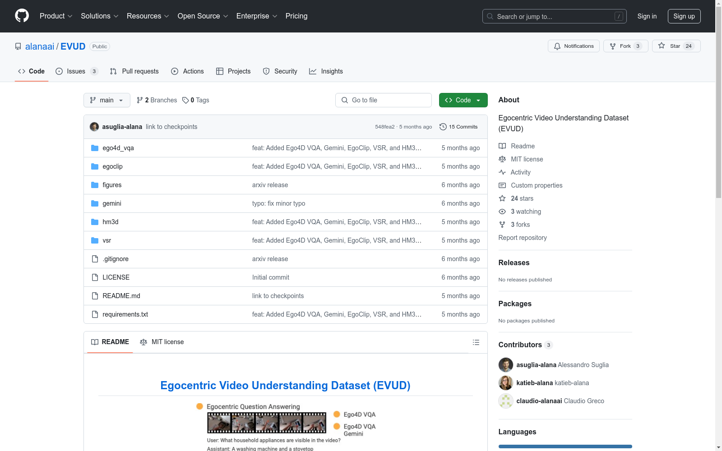Click Report repository link
Viewport: 722px width, 451px height.
523,238
